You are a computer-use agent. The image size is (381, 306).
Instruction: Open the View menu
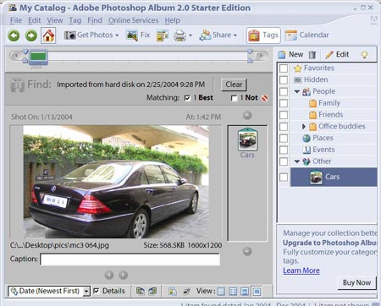click(x=55, y=20)
